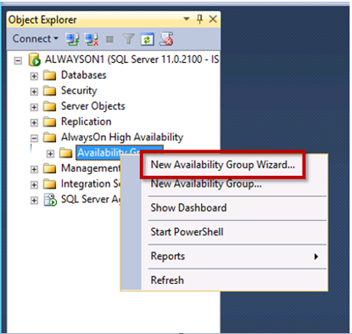Toggle the Object Explorer auto-hide pin

pos(199,20)
